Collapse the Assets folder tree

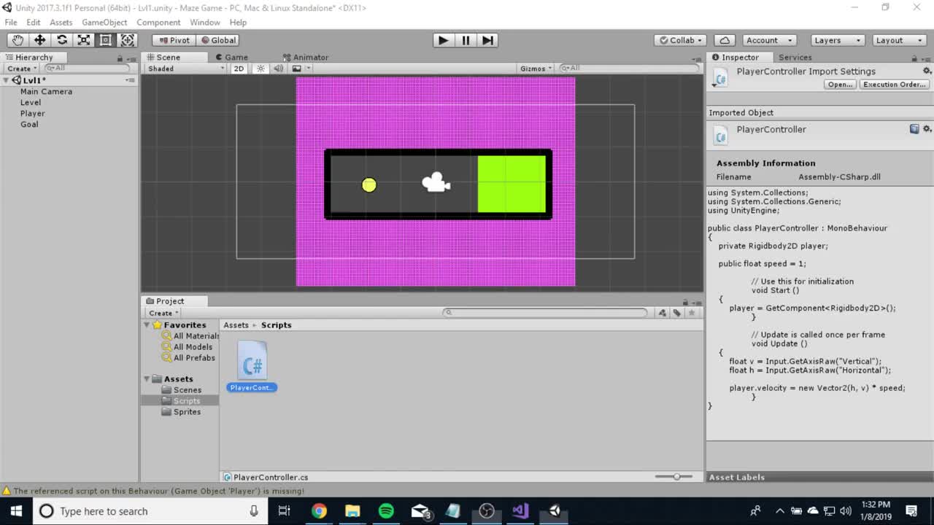point(147,379)
